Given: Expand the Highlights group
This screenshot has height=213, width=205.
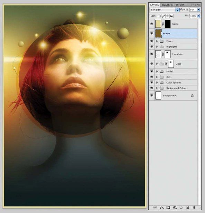Looking at the screenshot, I should [157, 47].
